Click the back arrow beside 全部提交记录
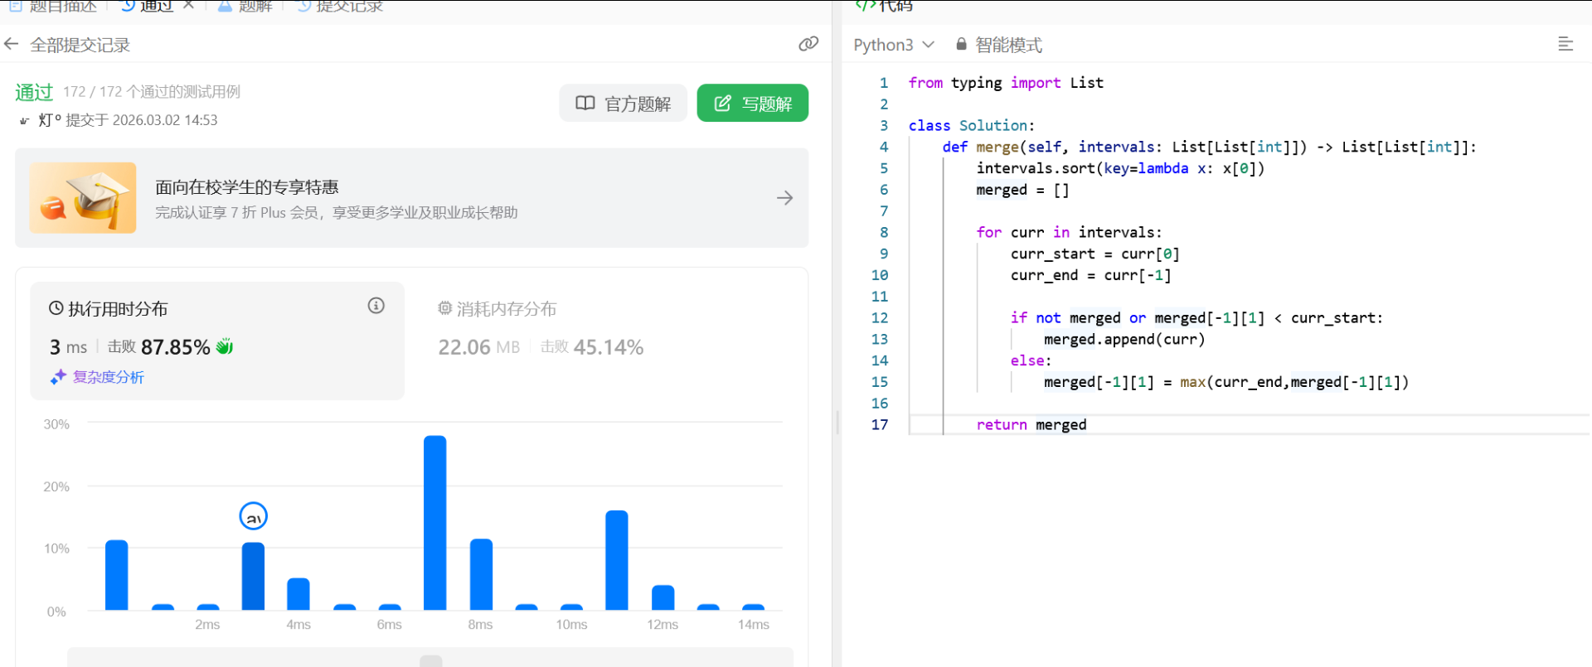Viewport: 1592px width, 667px height. 12,44
